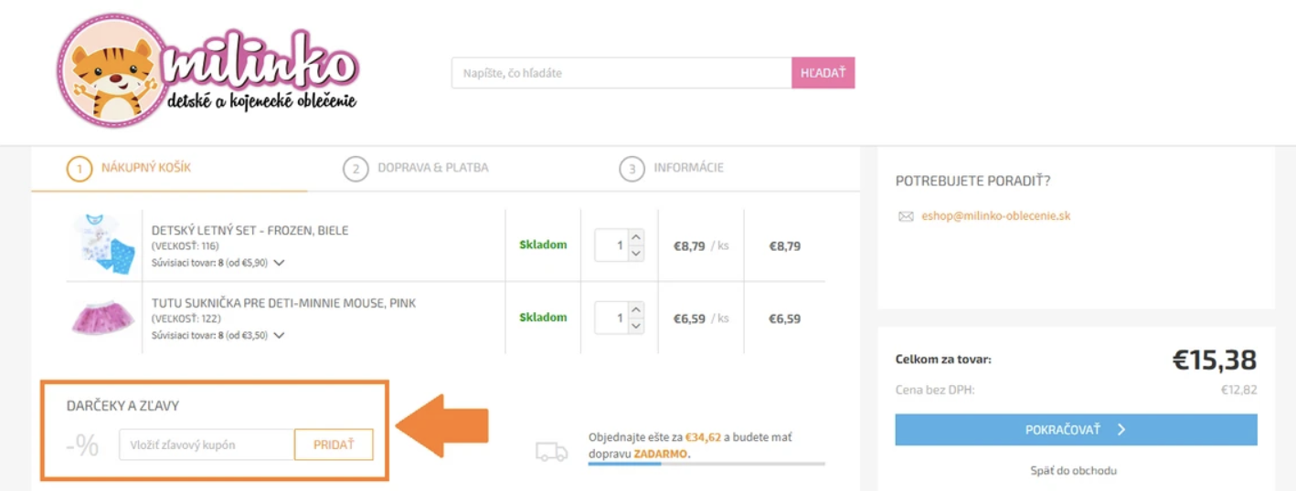The height and width of the screenshot is (491, 1296).
Task: Click the discount percent icon
Action: (x=83, y=445)
